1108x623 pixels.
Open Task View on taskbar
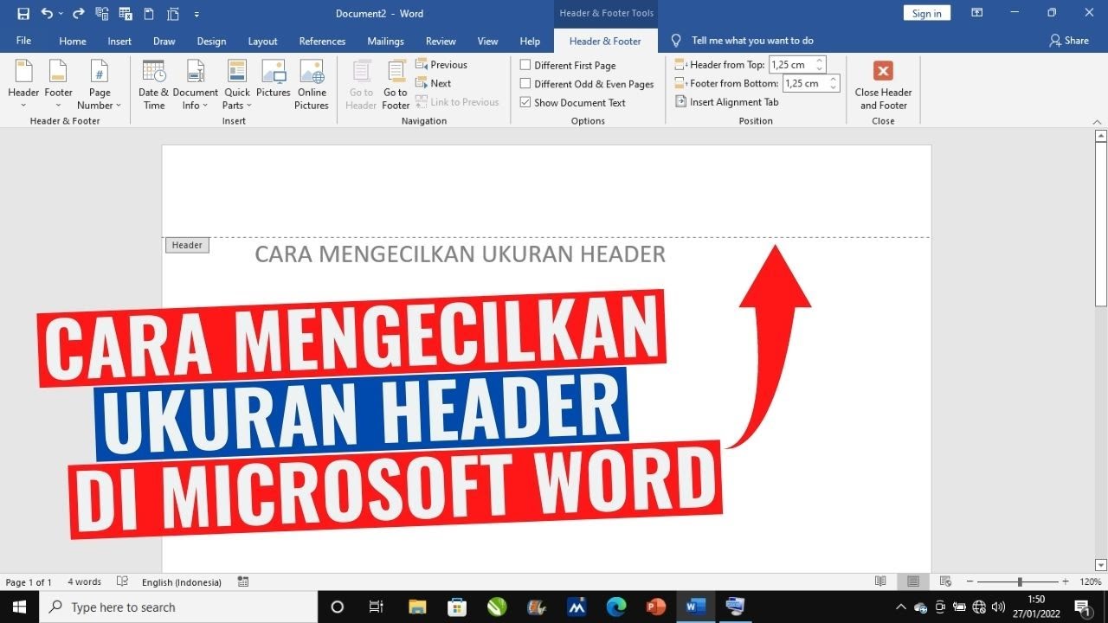click(x=377, y=607)
